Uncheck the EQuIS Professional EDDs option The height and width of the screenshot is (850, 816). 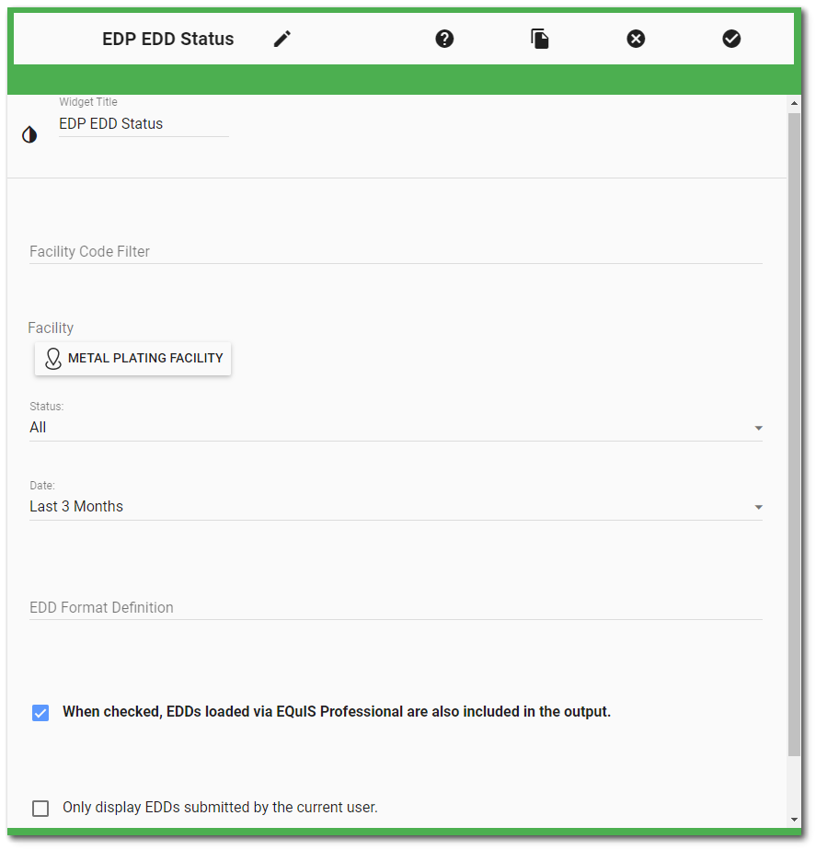40,712
